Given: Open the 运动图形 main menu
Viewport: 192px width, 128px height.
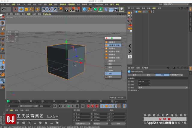Looking at the screenshot, I should [71, 5].
